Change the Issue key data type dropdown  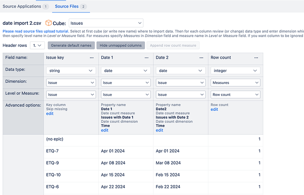pyautogui.click(x=70, y=71)
